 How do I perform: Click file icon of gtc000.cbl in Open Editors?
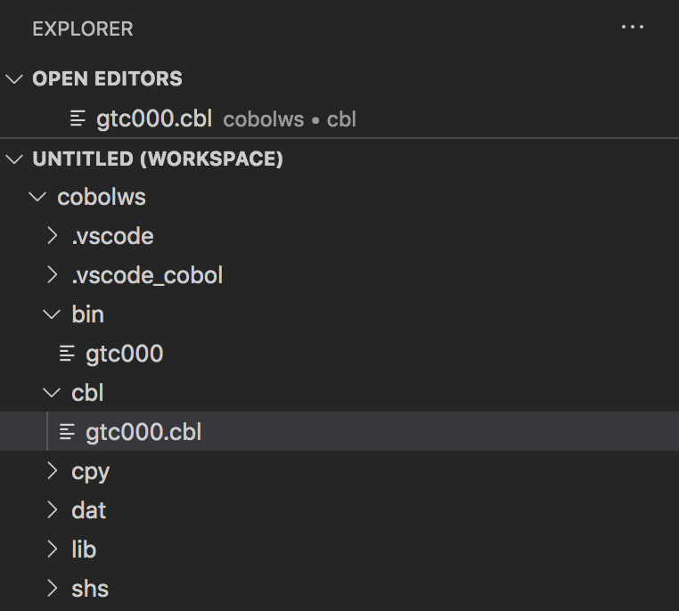click(x=78, y=118)
